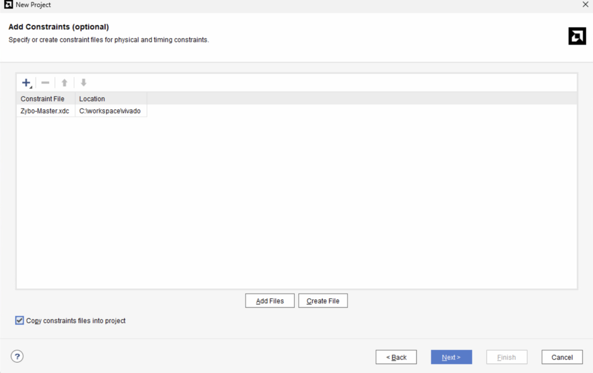The width and height of the screenshot is (593, 373).
Task: Open help with the question mark icon
Action: [17, 356]
